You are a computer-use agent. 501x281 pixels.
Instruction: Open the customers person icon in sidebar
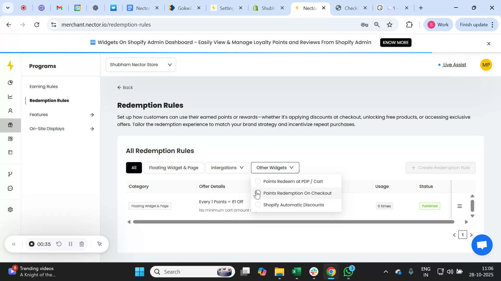(x=10, y=111)
